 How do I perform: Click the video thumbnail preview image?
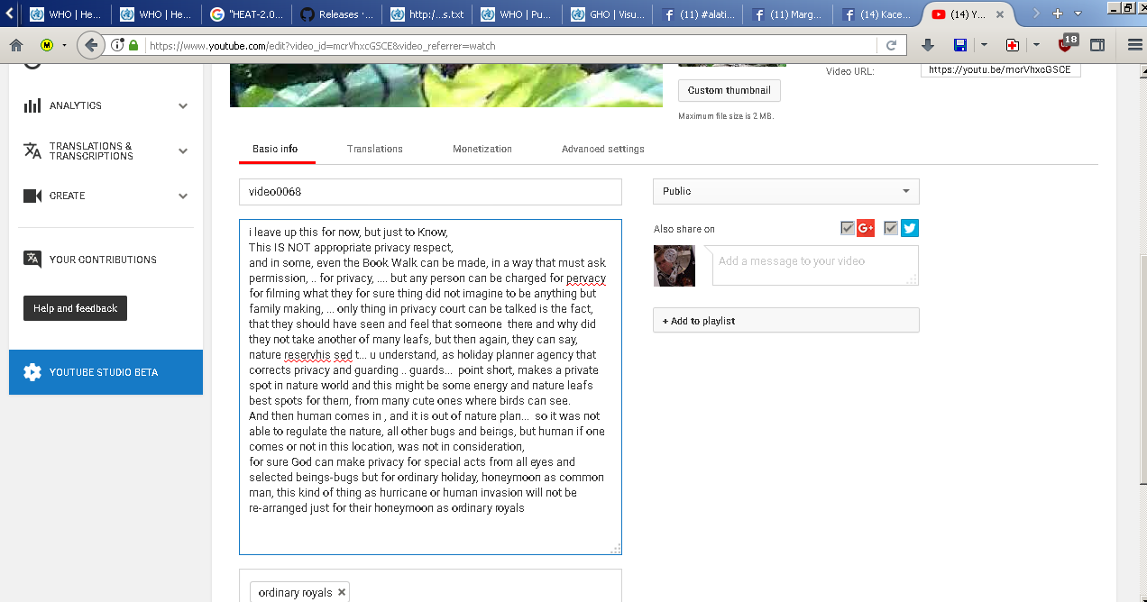click(445, 87)
